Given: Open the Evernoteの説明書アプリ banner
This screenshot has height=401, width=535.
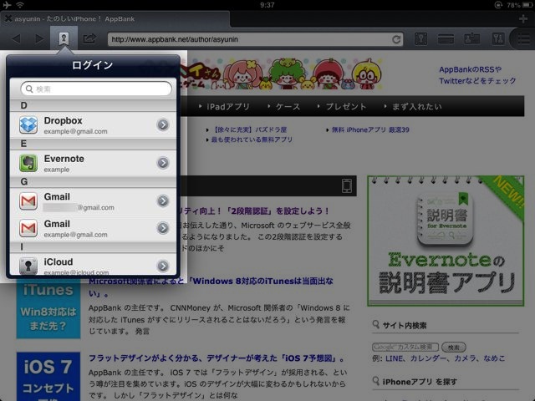Looking at the screenshot, I should point(446,241).
